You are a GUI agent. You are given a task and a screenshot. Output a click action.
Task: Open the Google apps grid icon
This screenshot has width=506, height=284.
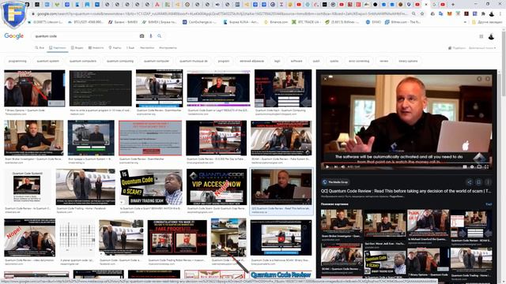[x=481, y=36]
